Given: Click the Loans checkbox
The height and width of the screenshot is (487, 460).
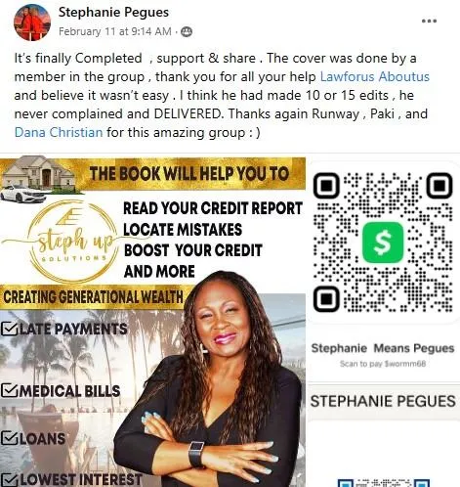Looking at the screenshot, I should coord(9,438).
